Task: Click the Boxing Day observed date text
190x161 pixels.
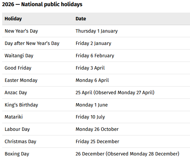Action: (x=127, y=154)
